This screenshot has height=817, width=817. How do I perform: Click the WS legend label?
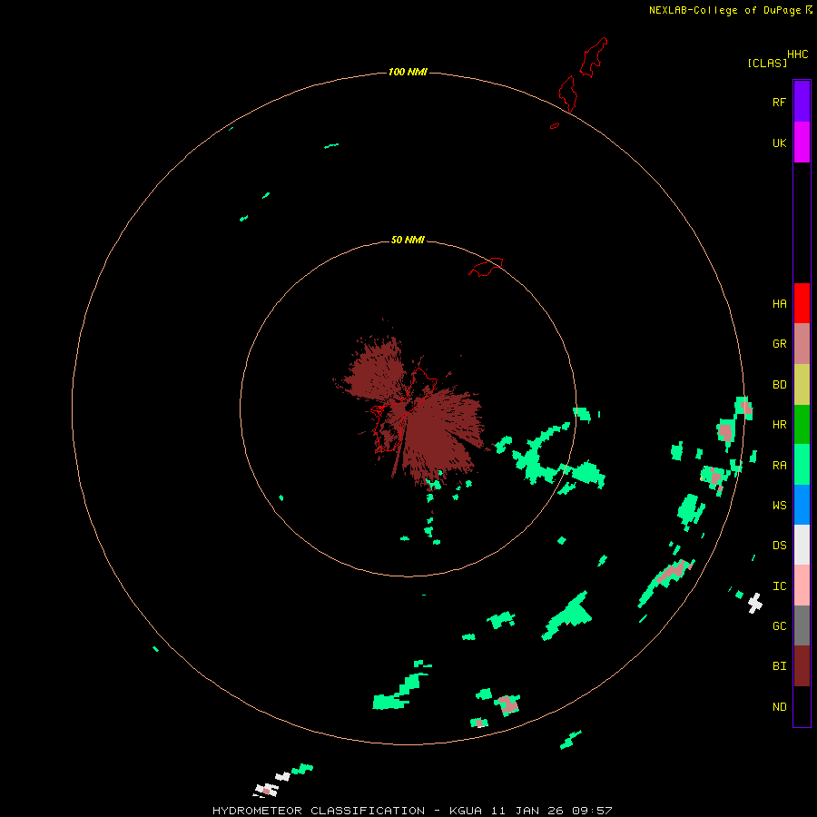[x=779, y=505]
